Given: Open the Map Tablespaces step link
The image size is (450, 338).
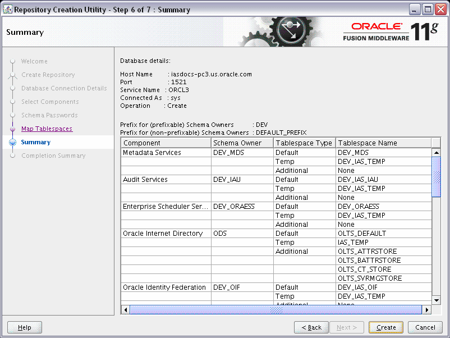Looking at the screenshot, I should click(47, 129).
